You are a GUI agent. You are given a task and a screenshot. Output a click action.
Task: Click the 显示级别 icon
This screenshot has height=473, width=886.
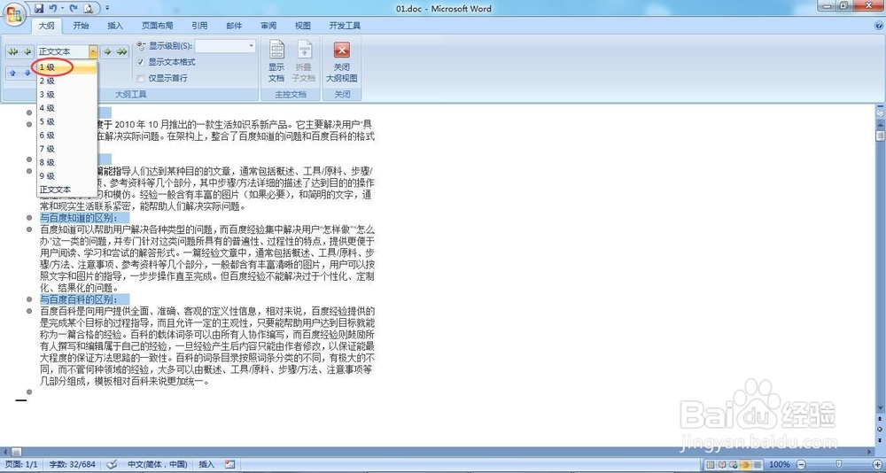click(141, 45)
